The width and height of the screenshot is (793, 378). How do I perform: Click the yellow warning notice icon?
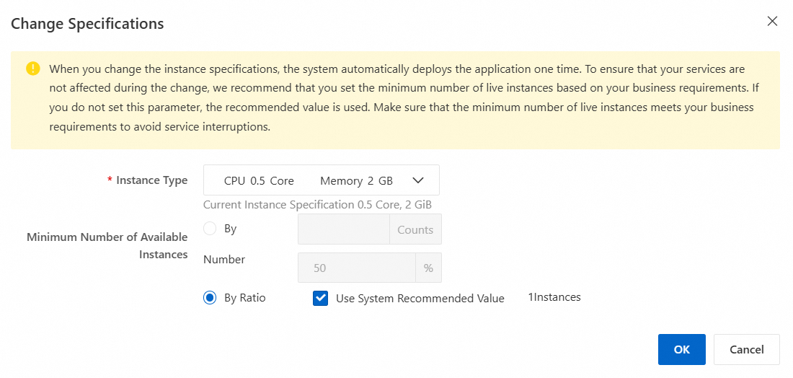click(33, 69)
